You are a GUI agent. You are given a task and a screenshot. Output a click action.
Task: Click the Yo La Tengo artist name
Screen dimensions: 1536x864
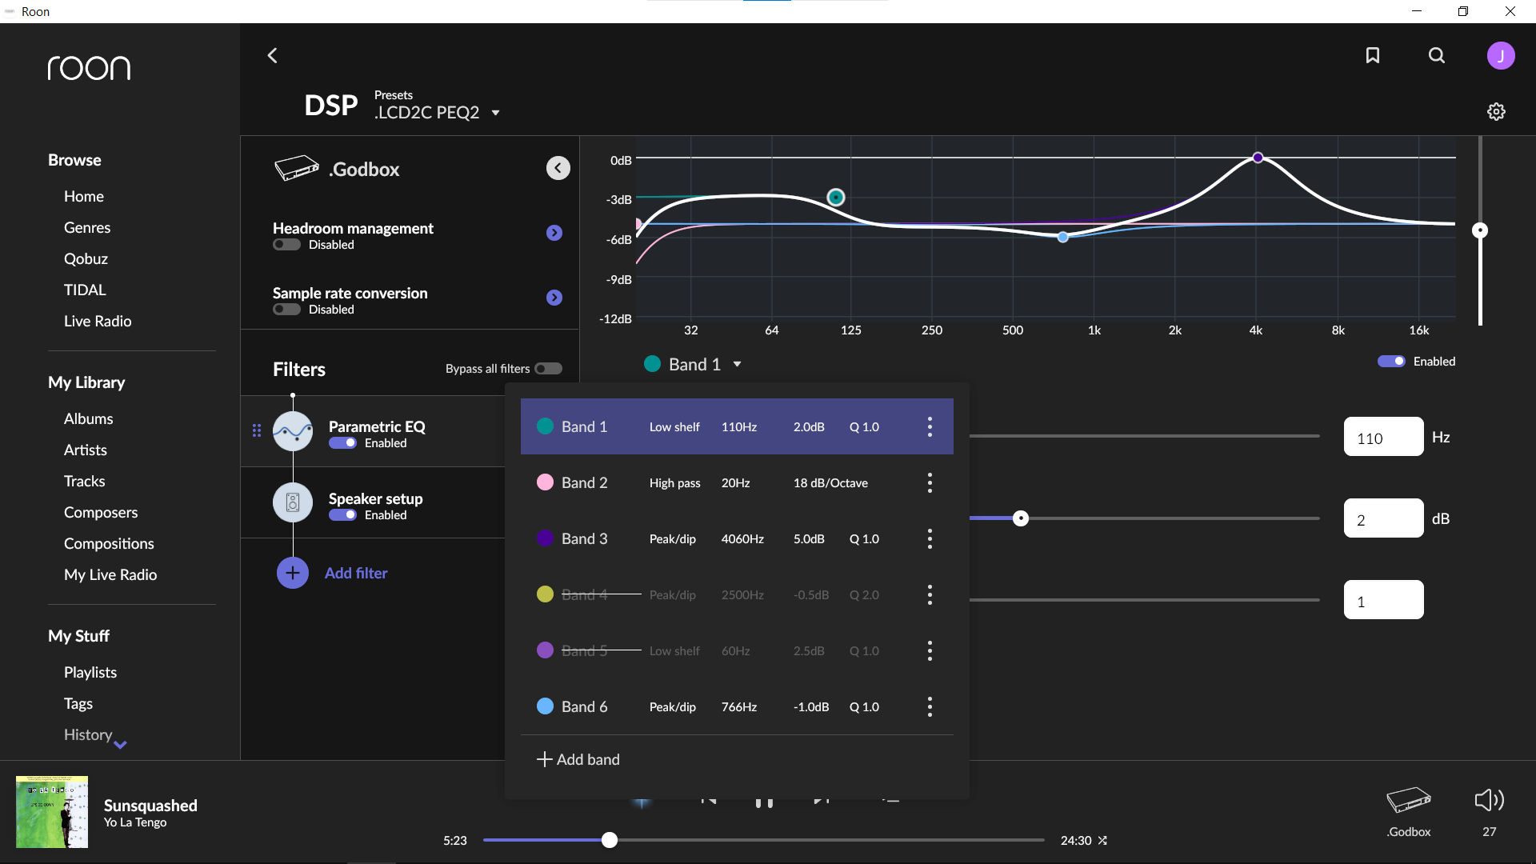pos(135,822)
